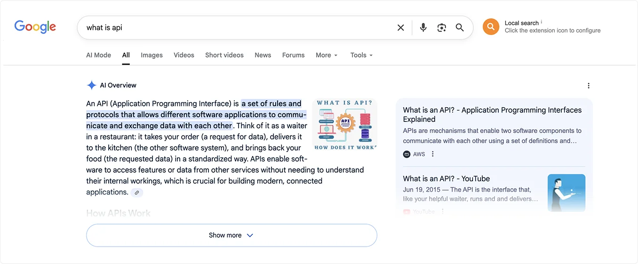Clear the search box with the X icon
The width and height of the screenshot is (638, 264).
(x=401, y=28)
